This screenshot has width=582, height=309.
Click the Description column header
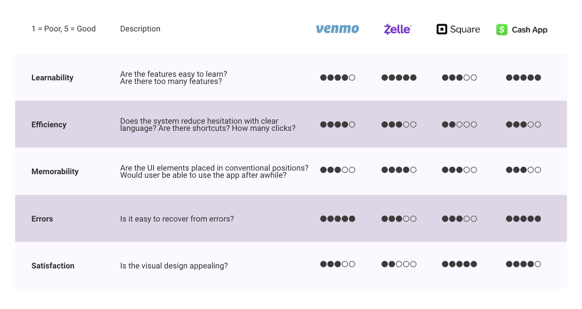click(140, 29)
